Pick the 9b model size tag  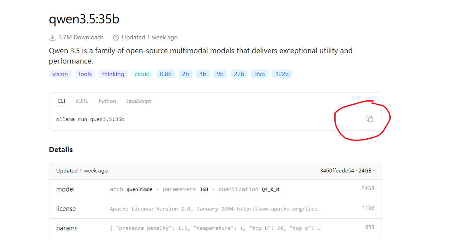[x=220, y=74]
